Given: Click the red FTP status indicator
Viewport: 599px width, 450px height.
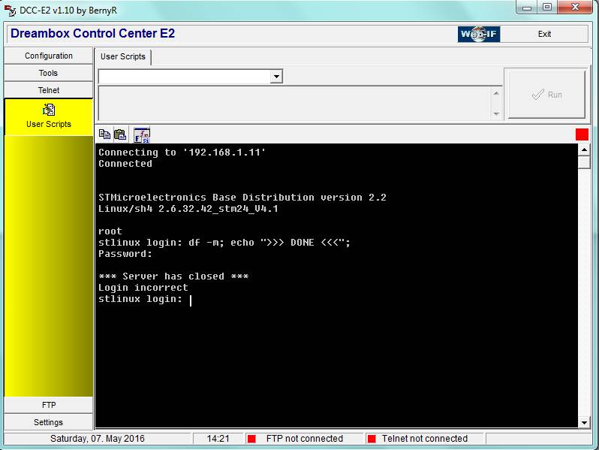Looking at the screenshot, I should coord(251,439).
